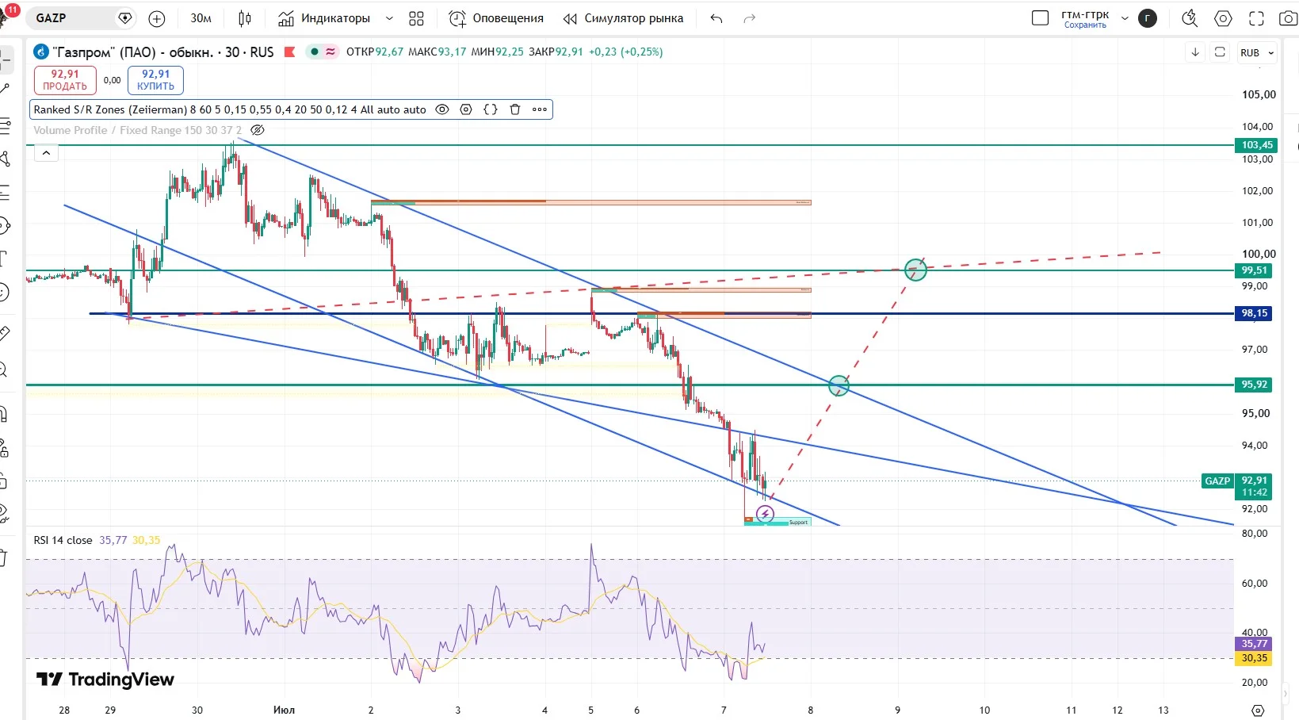Click the red flag icon beside RUS
Image resolution: width=1299 pixels, height=720 pixels.
[x=289, y=52]
